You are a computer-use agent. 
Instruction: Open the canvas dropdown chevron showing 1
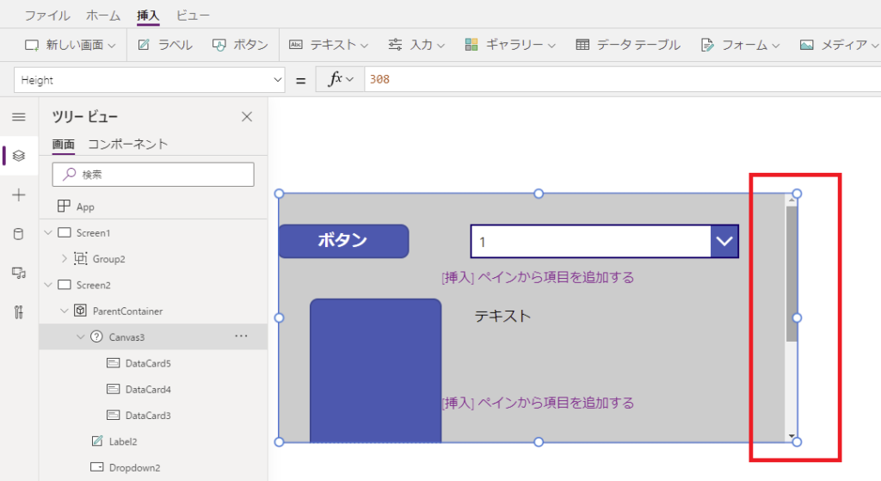tap(724, 241)
